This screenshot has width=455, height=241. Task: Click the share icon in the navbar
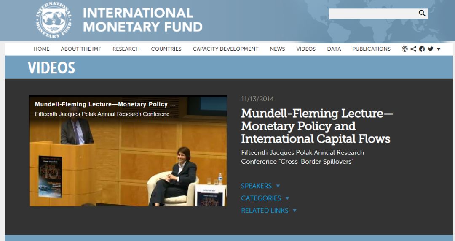coord(413,49)
